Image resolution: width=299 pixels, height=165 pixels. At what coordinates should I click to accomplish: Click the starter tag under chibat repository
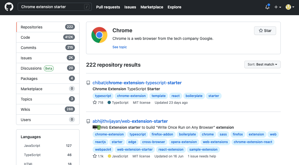[x=213, y=96]
